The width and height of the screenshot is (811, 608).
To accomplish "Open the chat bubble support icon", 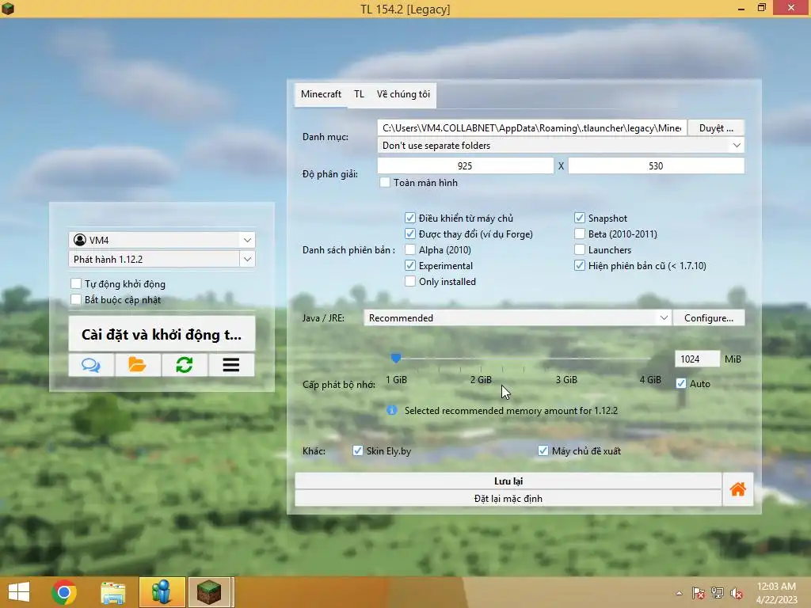I will point(91,365).
